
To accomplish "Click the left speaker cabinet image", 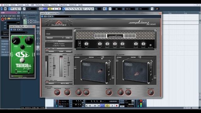I will click(x=95, y=71).
